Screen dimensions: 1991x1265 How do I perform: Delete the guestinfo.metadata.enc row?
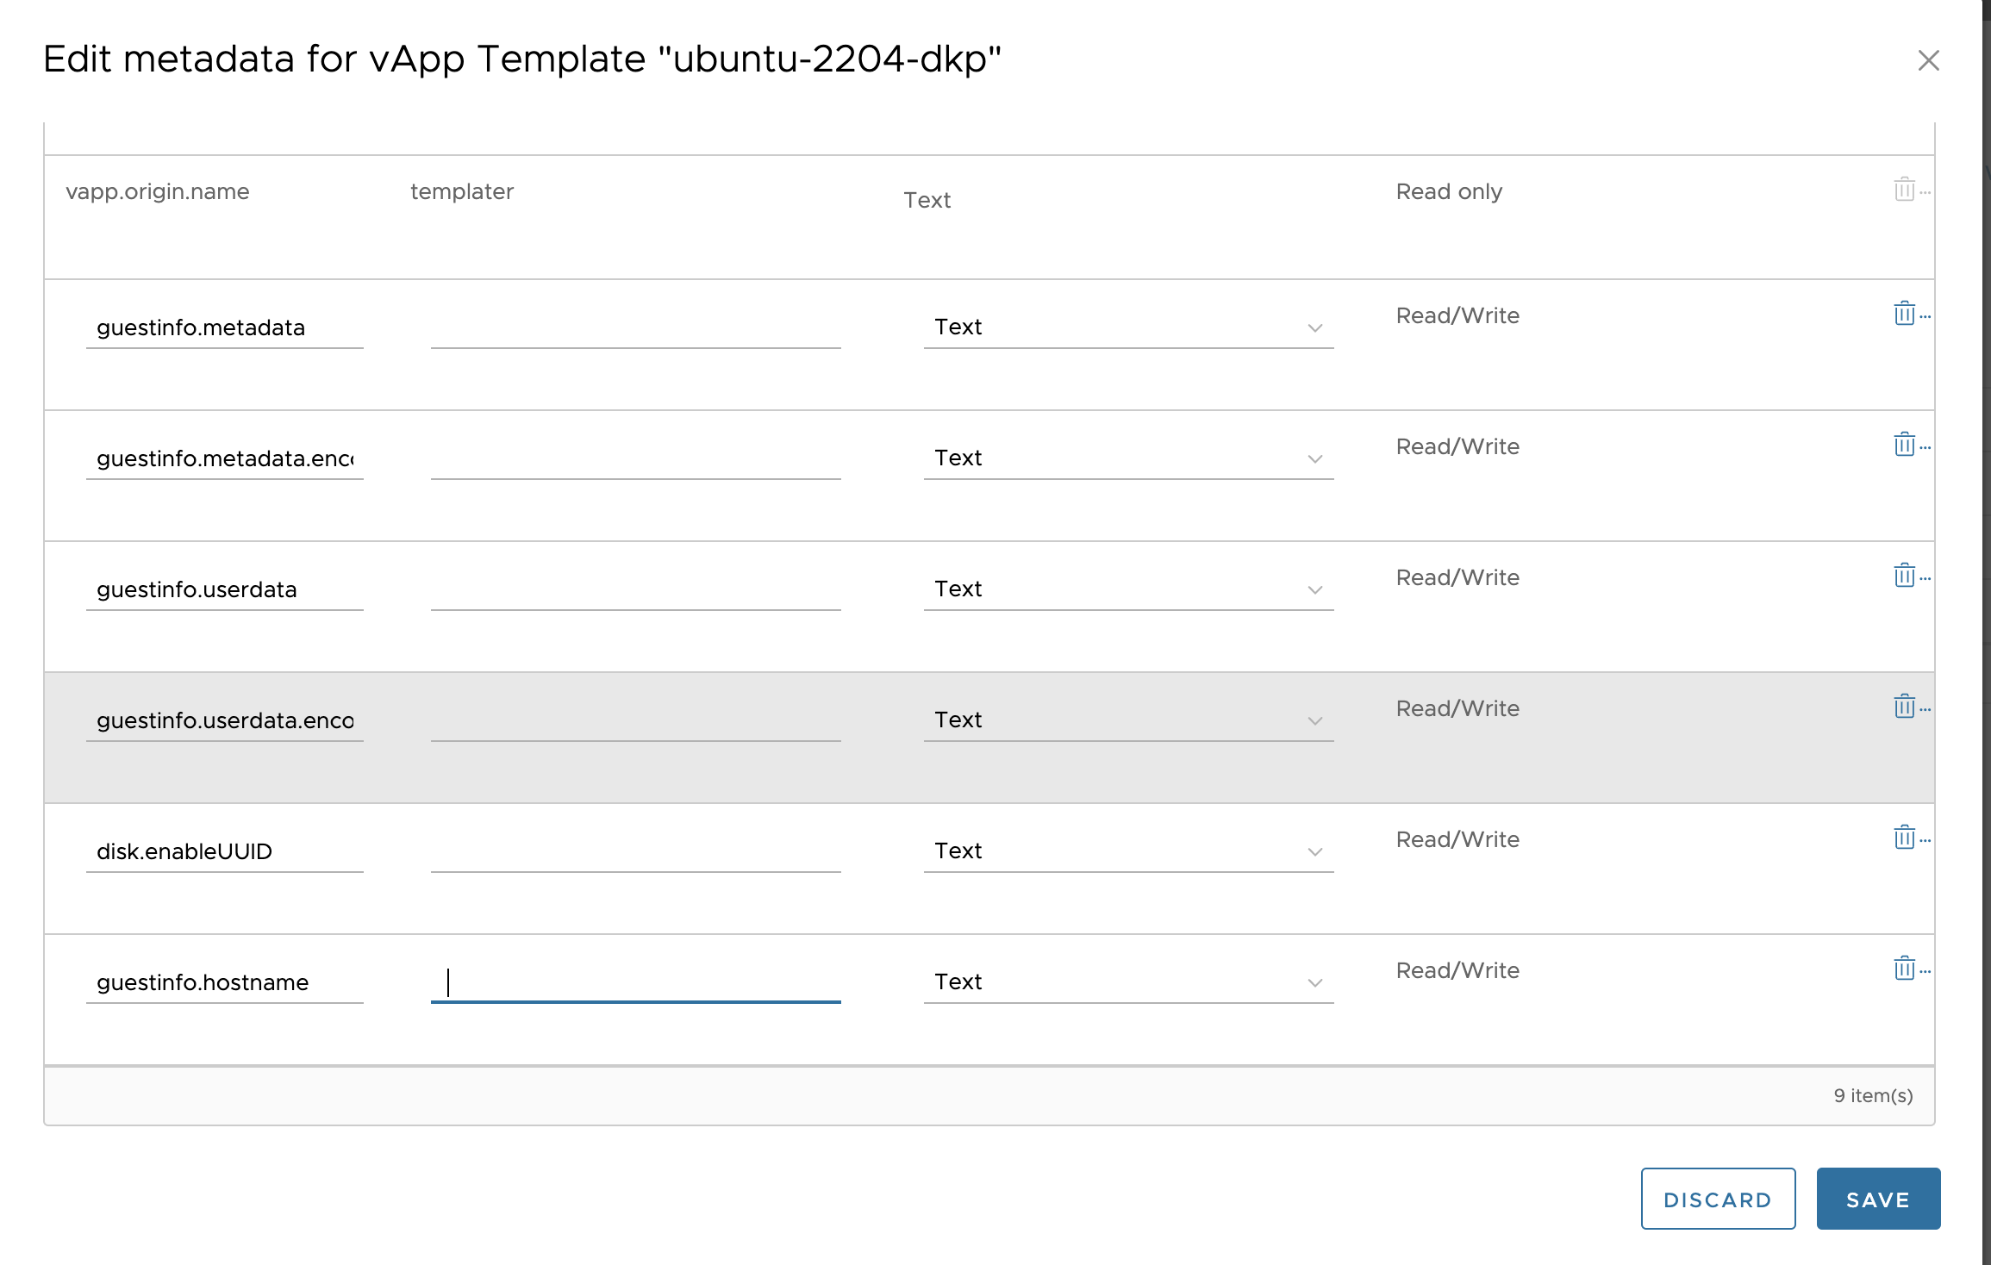click(x=1903, y=445)
